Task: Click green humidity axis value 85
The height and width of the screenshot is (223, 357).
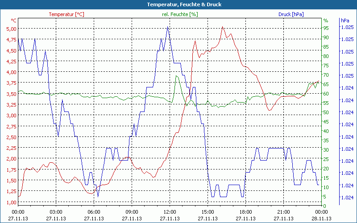Action: pos(326,47)
